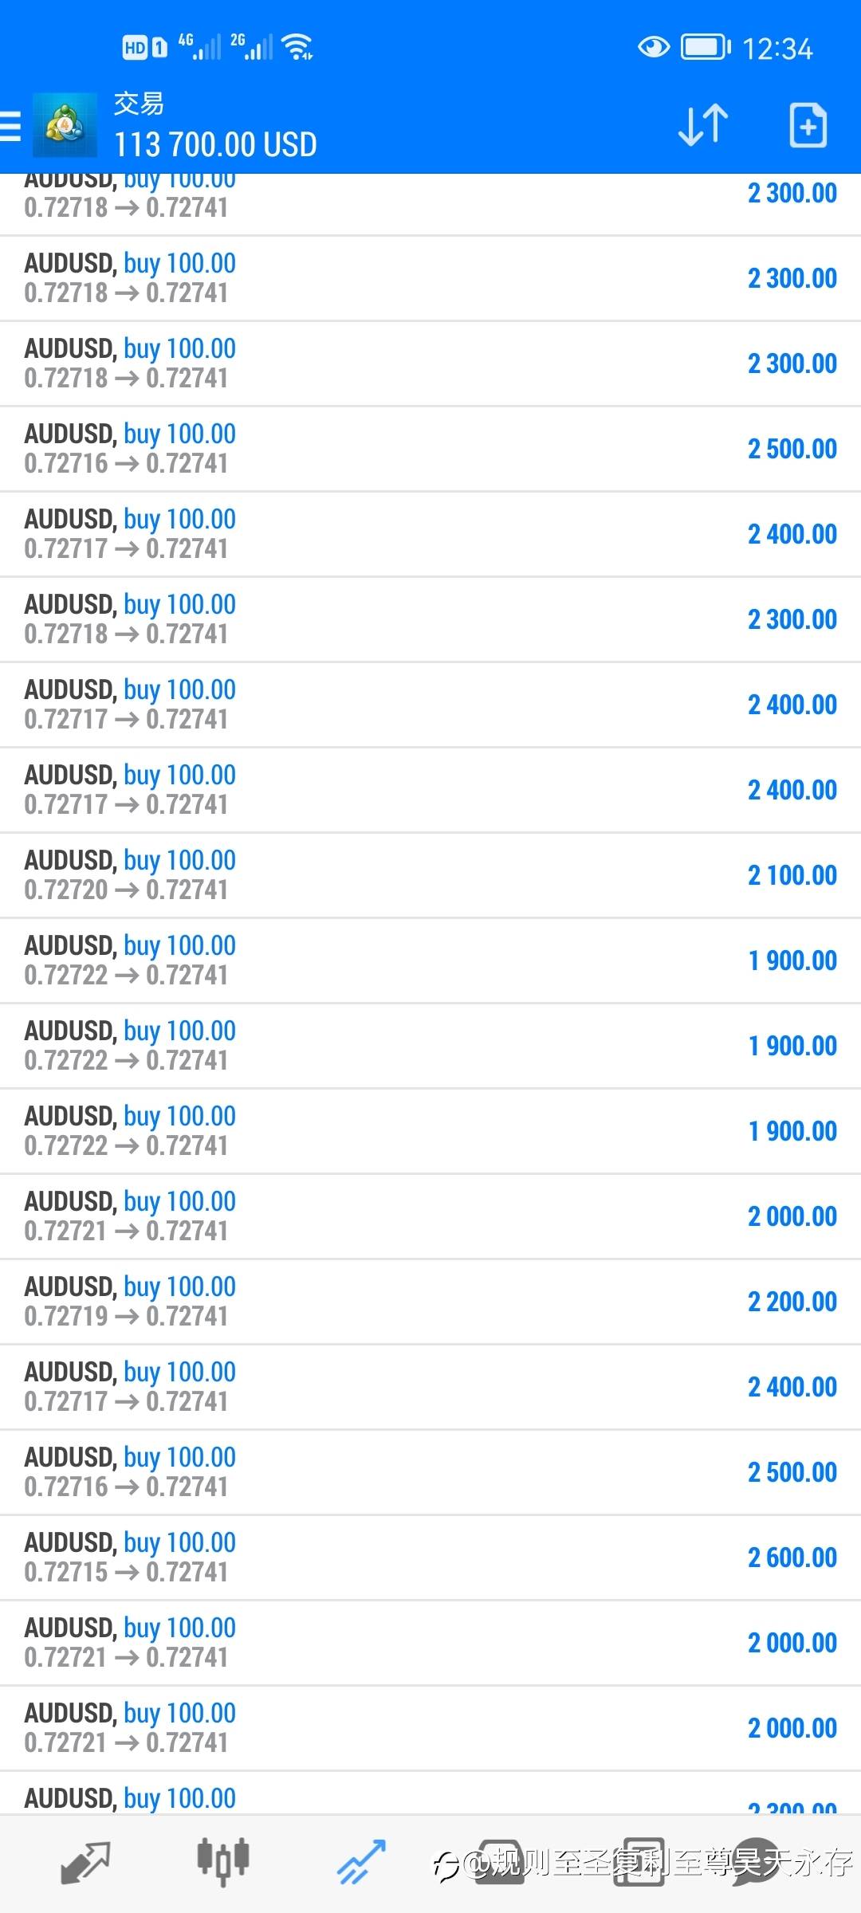Tap the MetaTrader 4 app logo
This screenshot has width=861, height=1913.
pos(65,125)
